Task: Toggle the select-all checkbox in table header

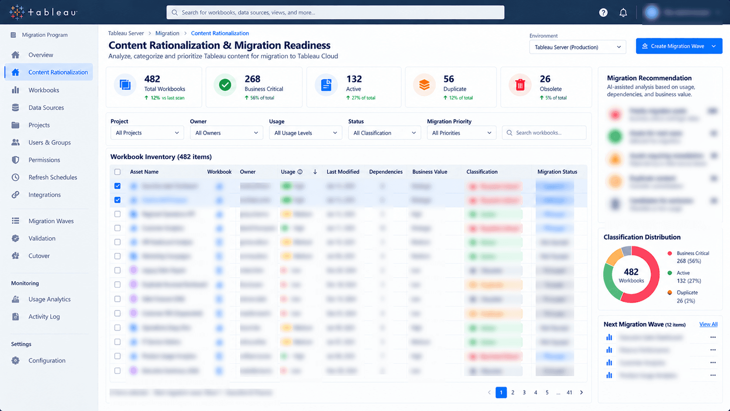Action: (x=117, y=172)
